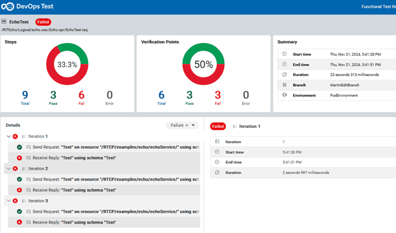
Task: Select the Iteration 2 row label
Action: click(x=38, y=168)
